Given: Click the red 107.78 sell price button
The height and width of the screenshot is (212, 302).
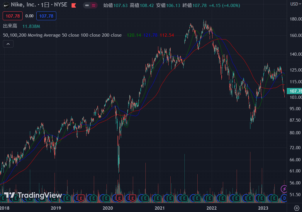Looking at the screenshot, I should click(x=13, y=16).
